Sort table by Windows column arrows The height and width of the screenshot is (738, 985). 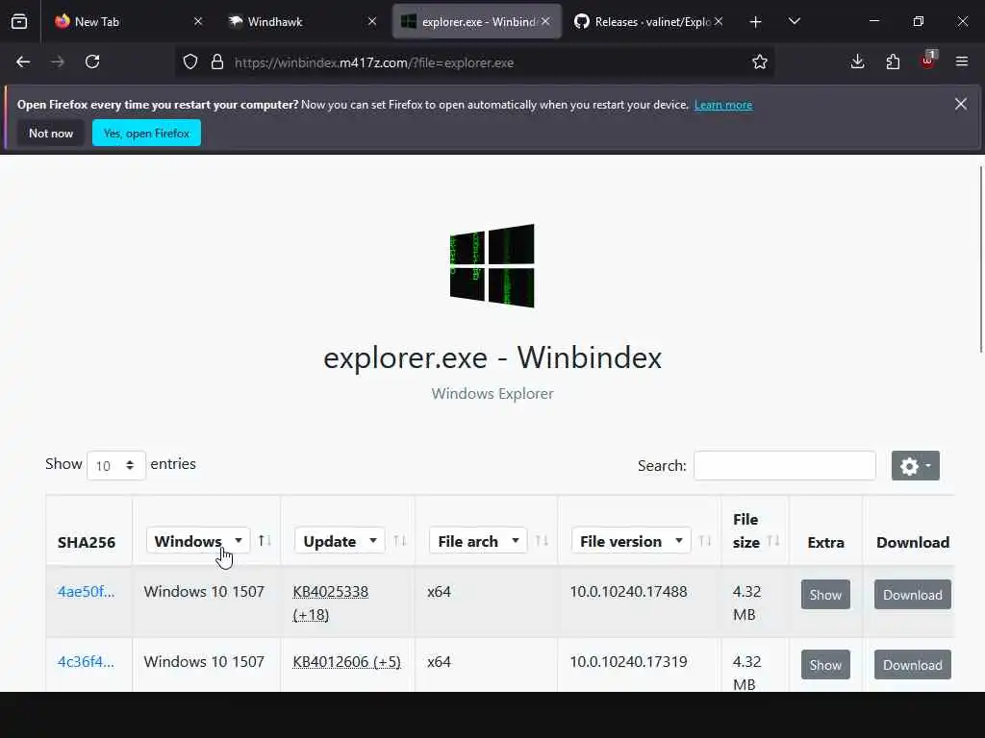coord(265,541)
